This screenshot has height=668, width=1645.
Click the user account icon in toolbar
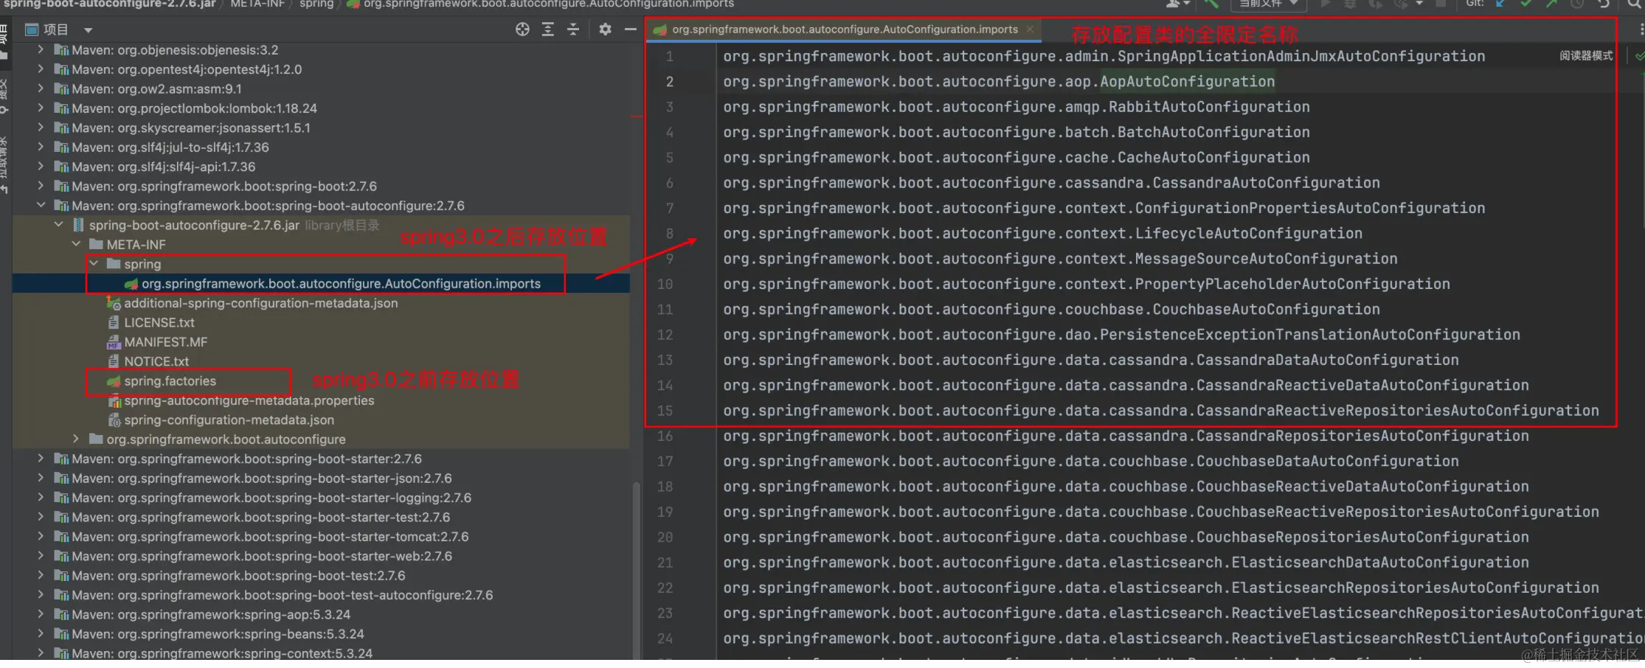point(1173,4)
